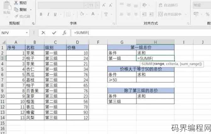Confirm formula entry with checkmark
The image size is (211, 134).
[54, 33]
